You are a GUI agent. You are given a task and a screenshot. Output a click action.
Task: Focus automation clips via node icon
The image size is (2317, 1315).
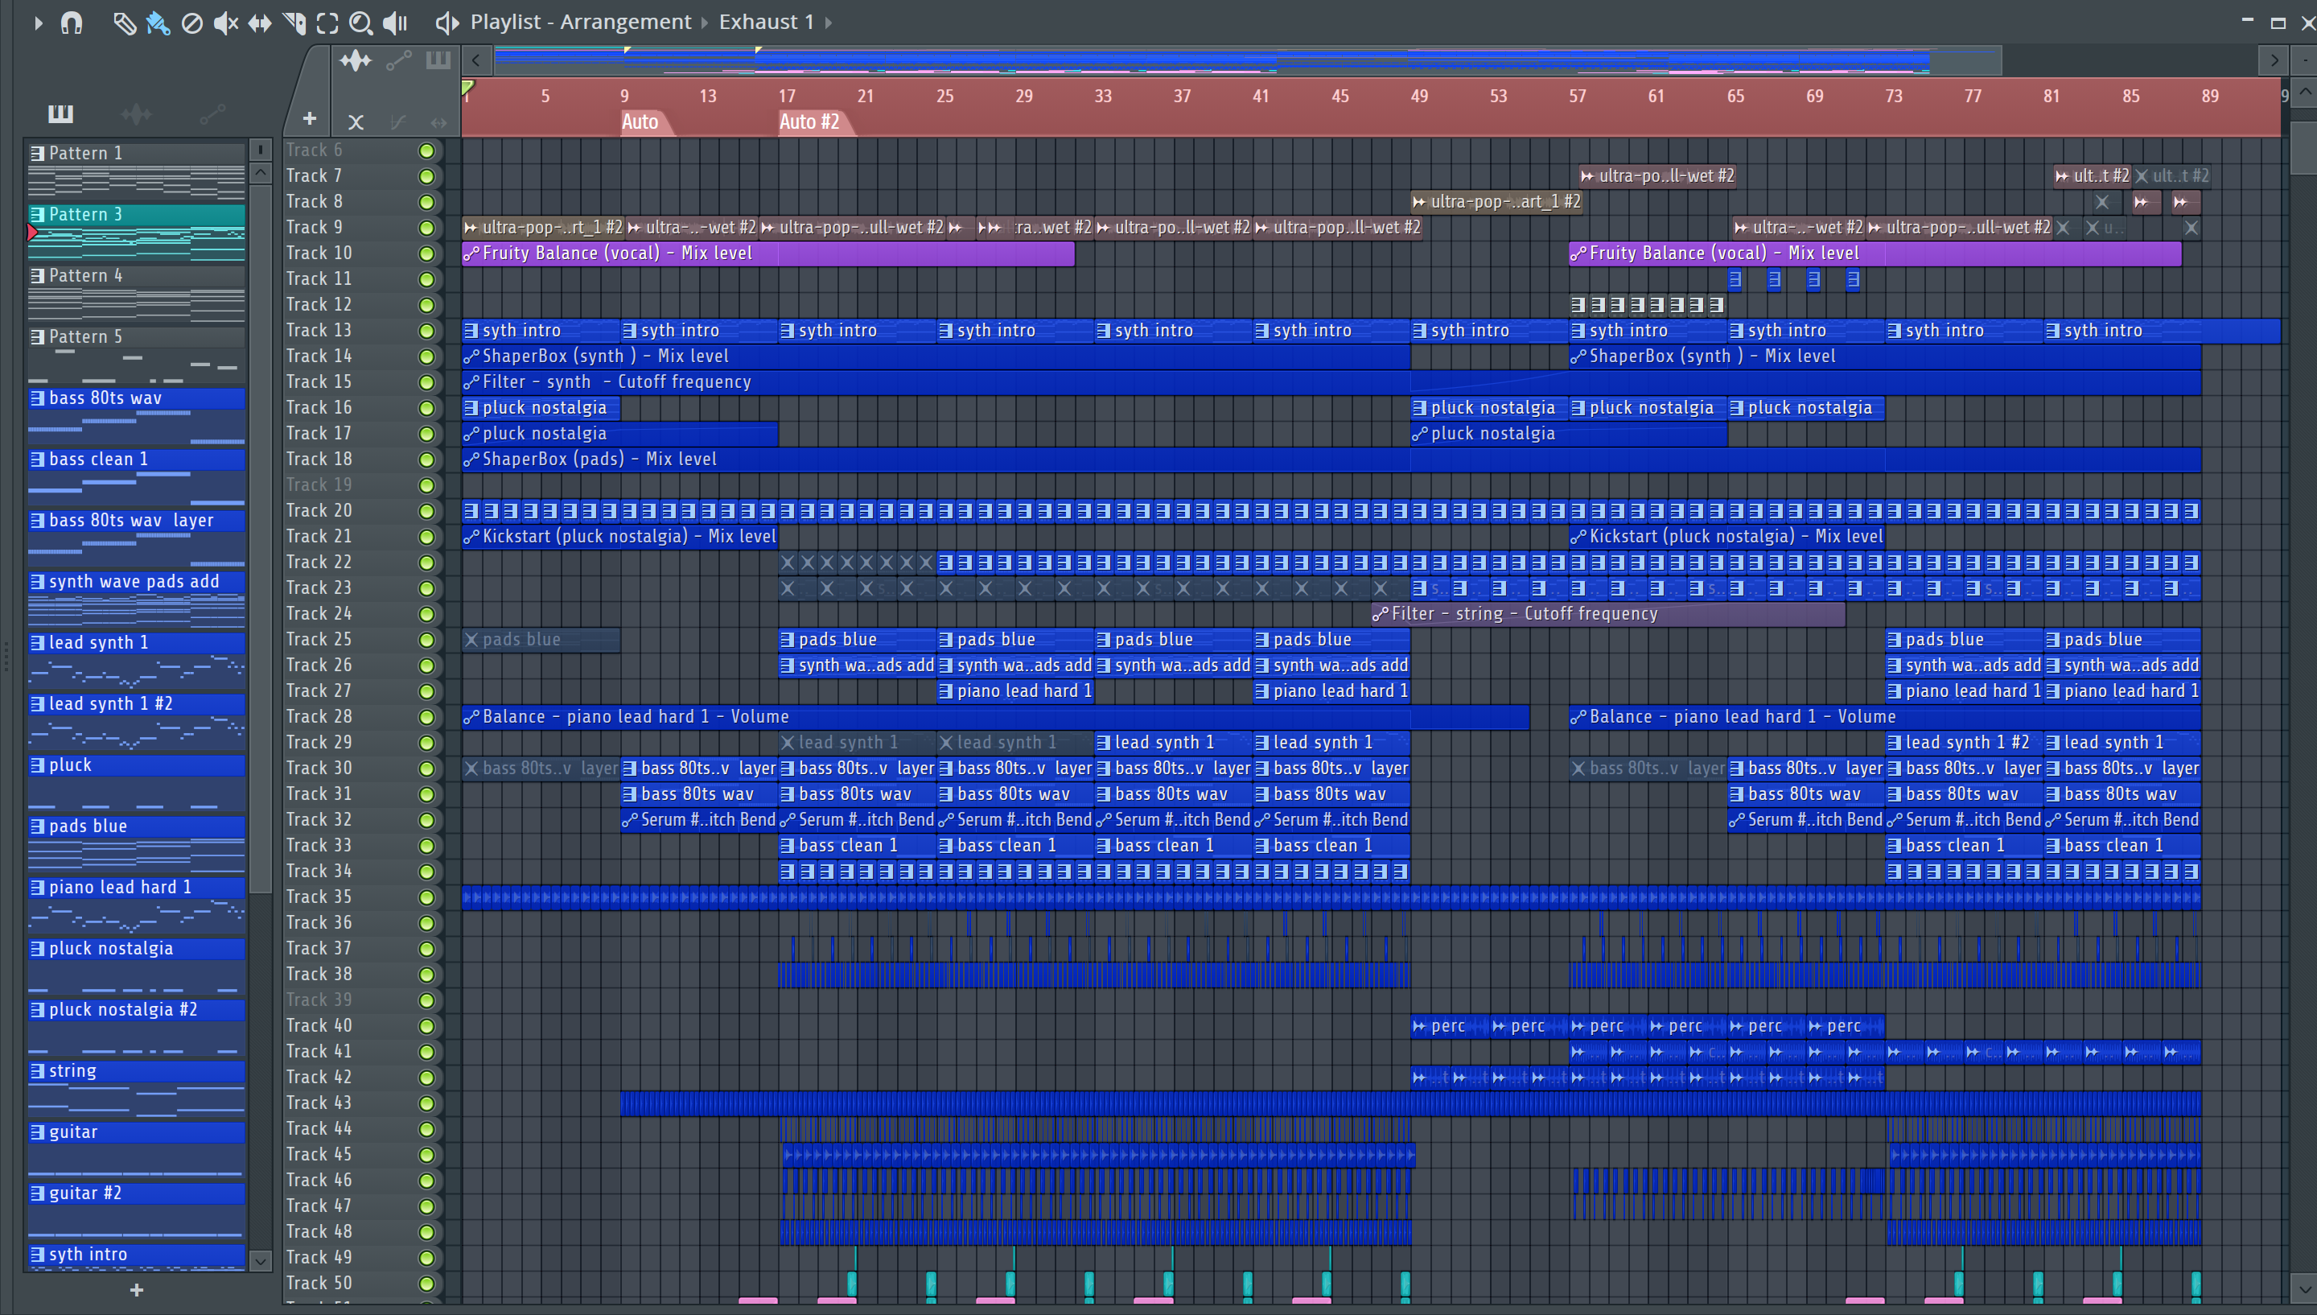pyautogui.click(x=398, y=60)
